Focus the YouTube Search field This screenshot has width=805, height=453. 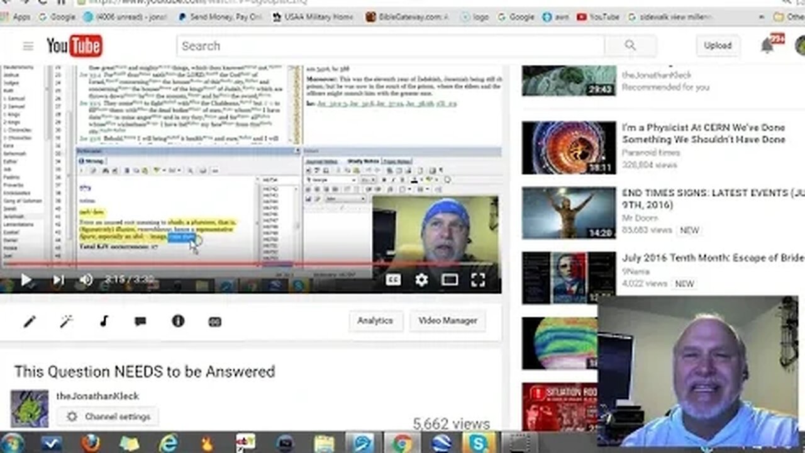tap(391, 45)
